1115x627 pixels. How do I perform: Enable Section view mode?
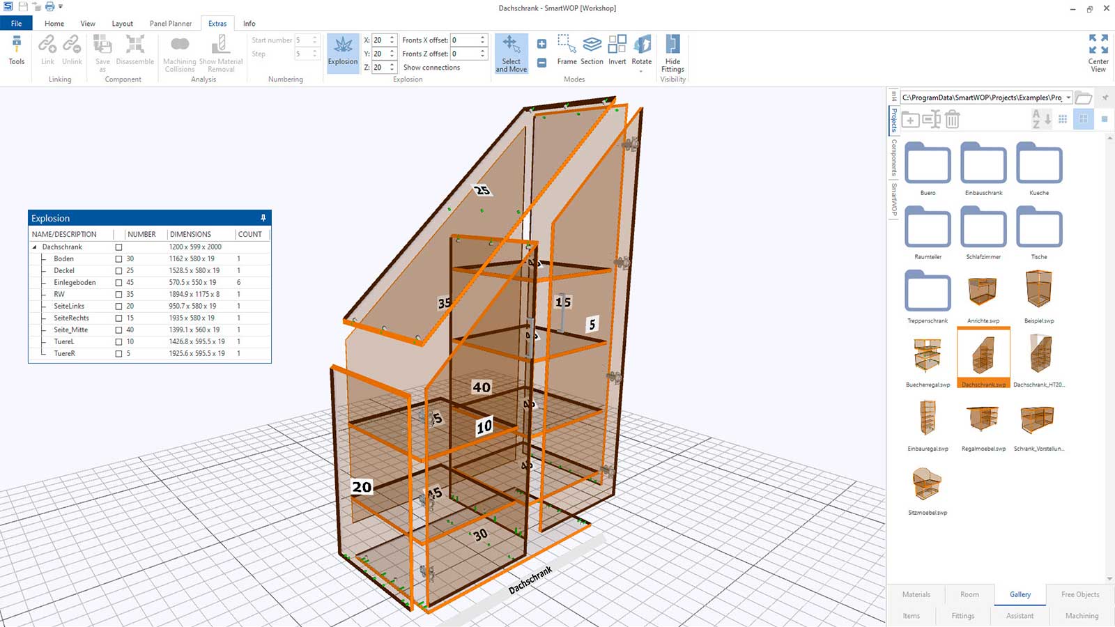[592, 50]
